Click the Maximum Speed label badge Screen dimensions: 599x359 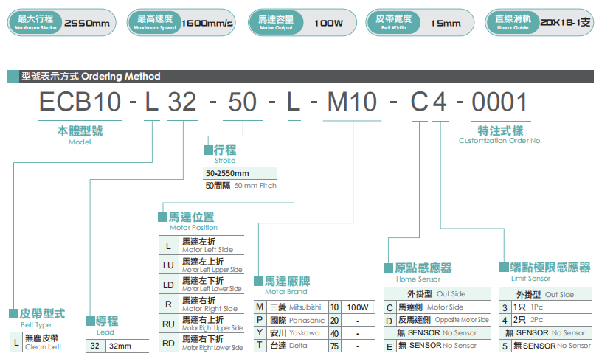coord(155,23)
